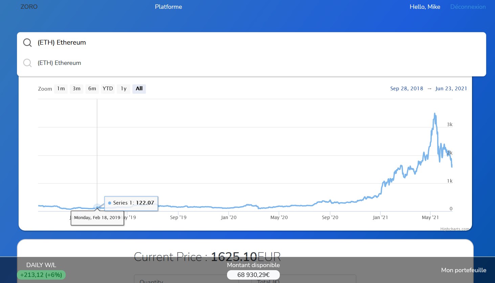Click the 3k y-axis label
495x283 pixels.
click(x=450, y=124)
